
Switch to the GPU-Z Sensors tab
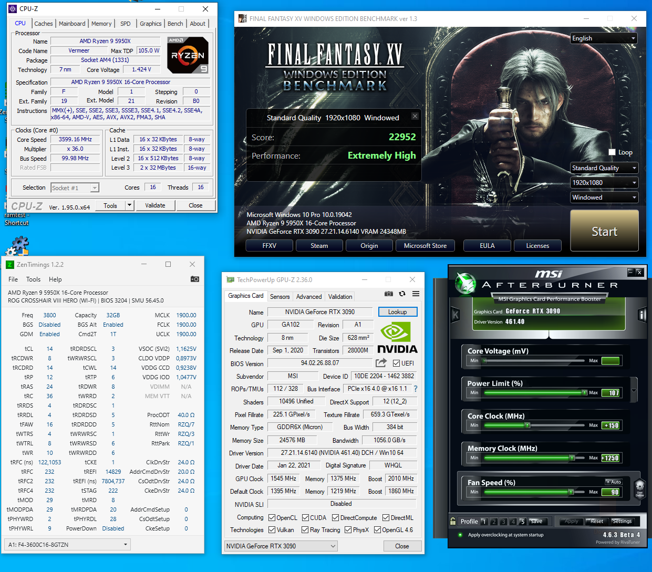280,297
